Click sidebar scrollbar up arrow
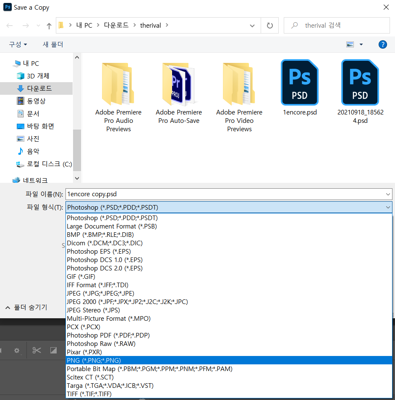 77,57
